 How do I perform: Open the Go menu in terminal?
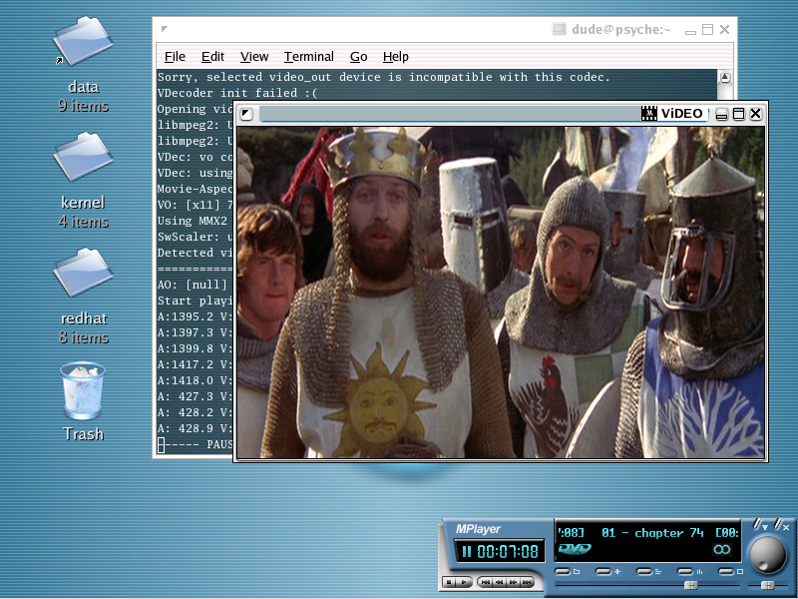point(358,57)
